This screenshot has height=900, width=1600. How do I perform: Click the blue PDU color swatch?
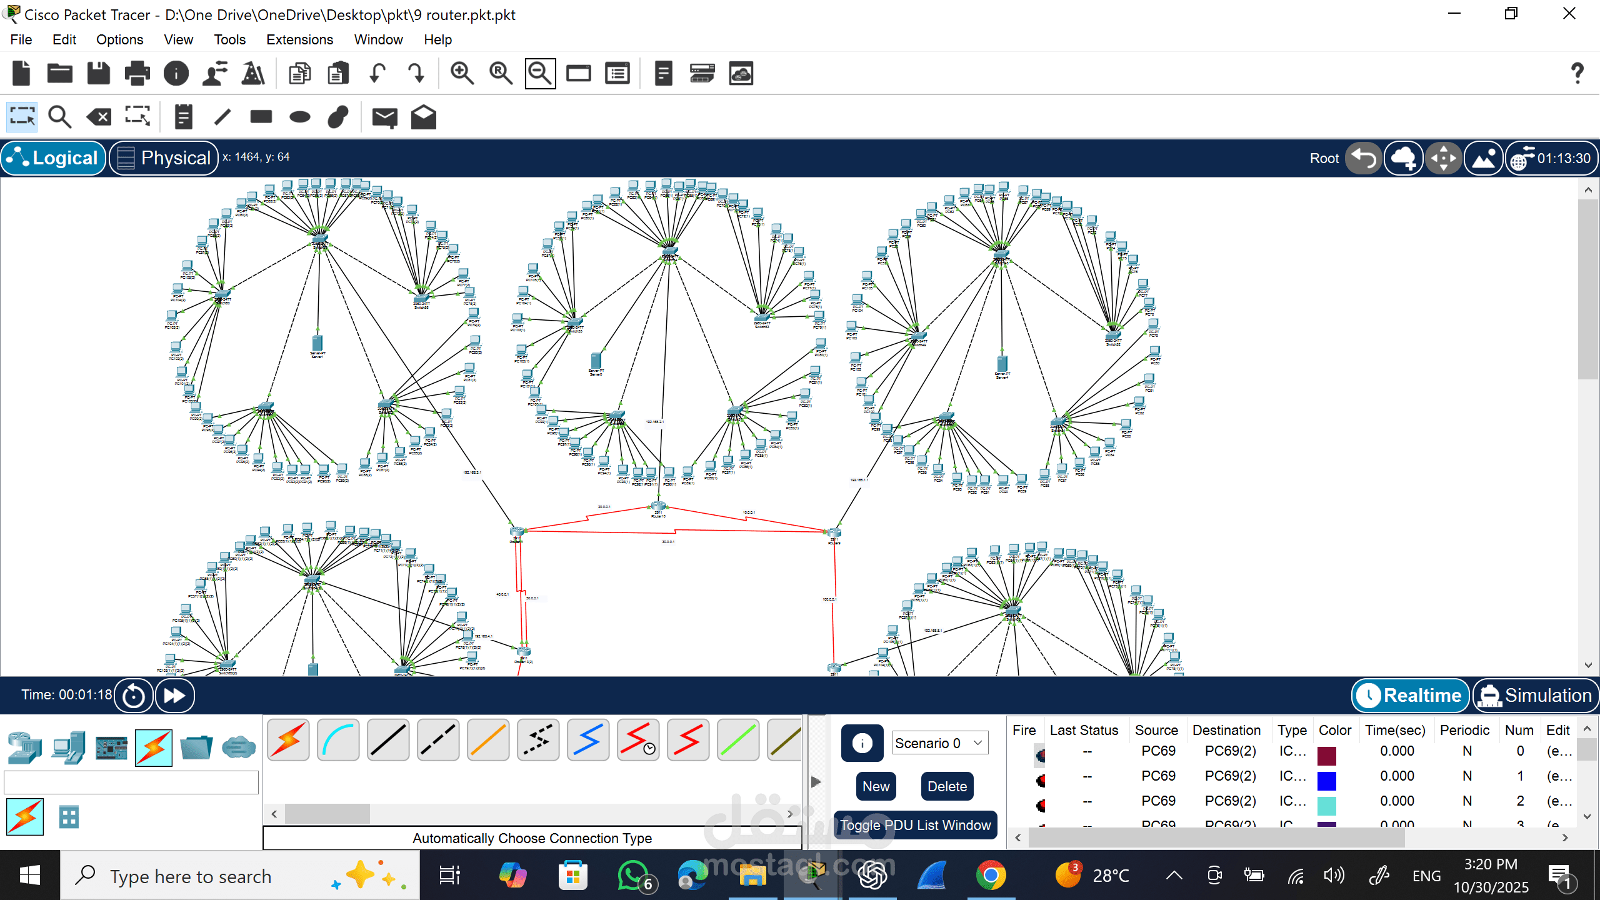(1326, 781)
